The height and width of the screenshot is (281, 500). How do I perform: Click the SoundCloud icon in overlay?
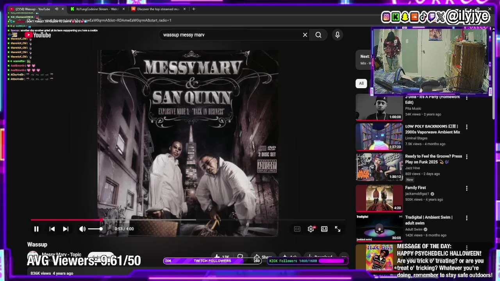point(414,17)
